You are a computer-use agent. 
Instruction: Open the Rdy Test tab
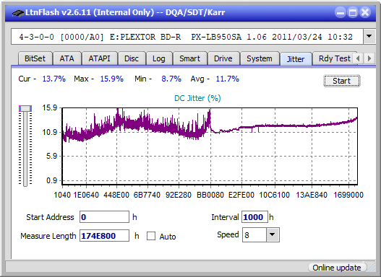coord(334,58)
